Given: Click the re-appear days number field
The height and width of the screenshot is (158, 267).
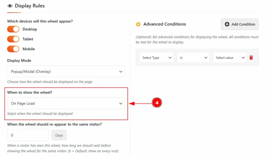Looking at the screenshot, I should click(x=28, y=135).
